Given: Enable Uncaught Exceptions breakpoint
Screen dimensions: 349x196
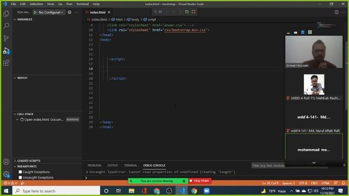Looking at the screenshot, I should pyautogui.click(x=20, y=177).
